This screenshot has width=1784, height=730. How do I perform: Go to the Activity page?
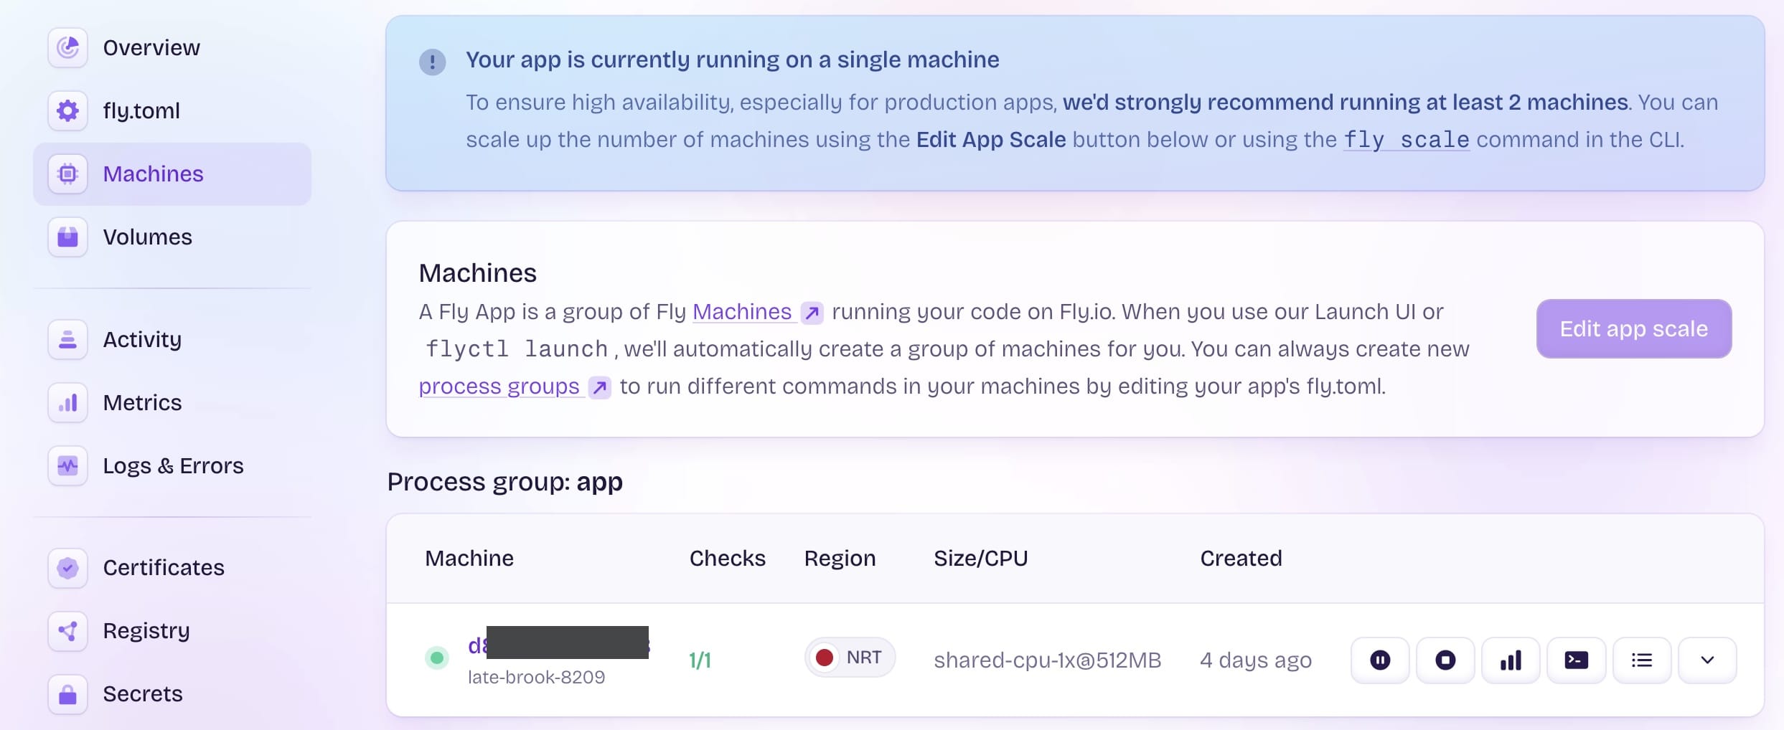point(142,339)
